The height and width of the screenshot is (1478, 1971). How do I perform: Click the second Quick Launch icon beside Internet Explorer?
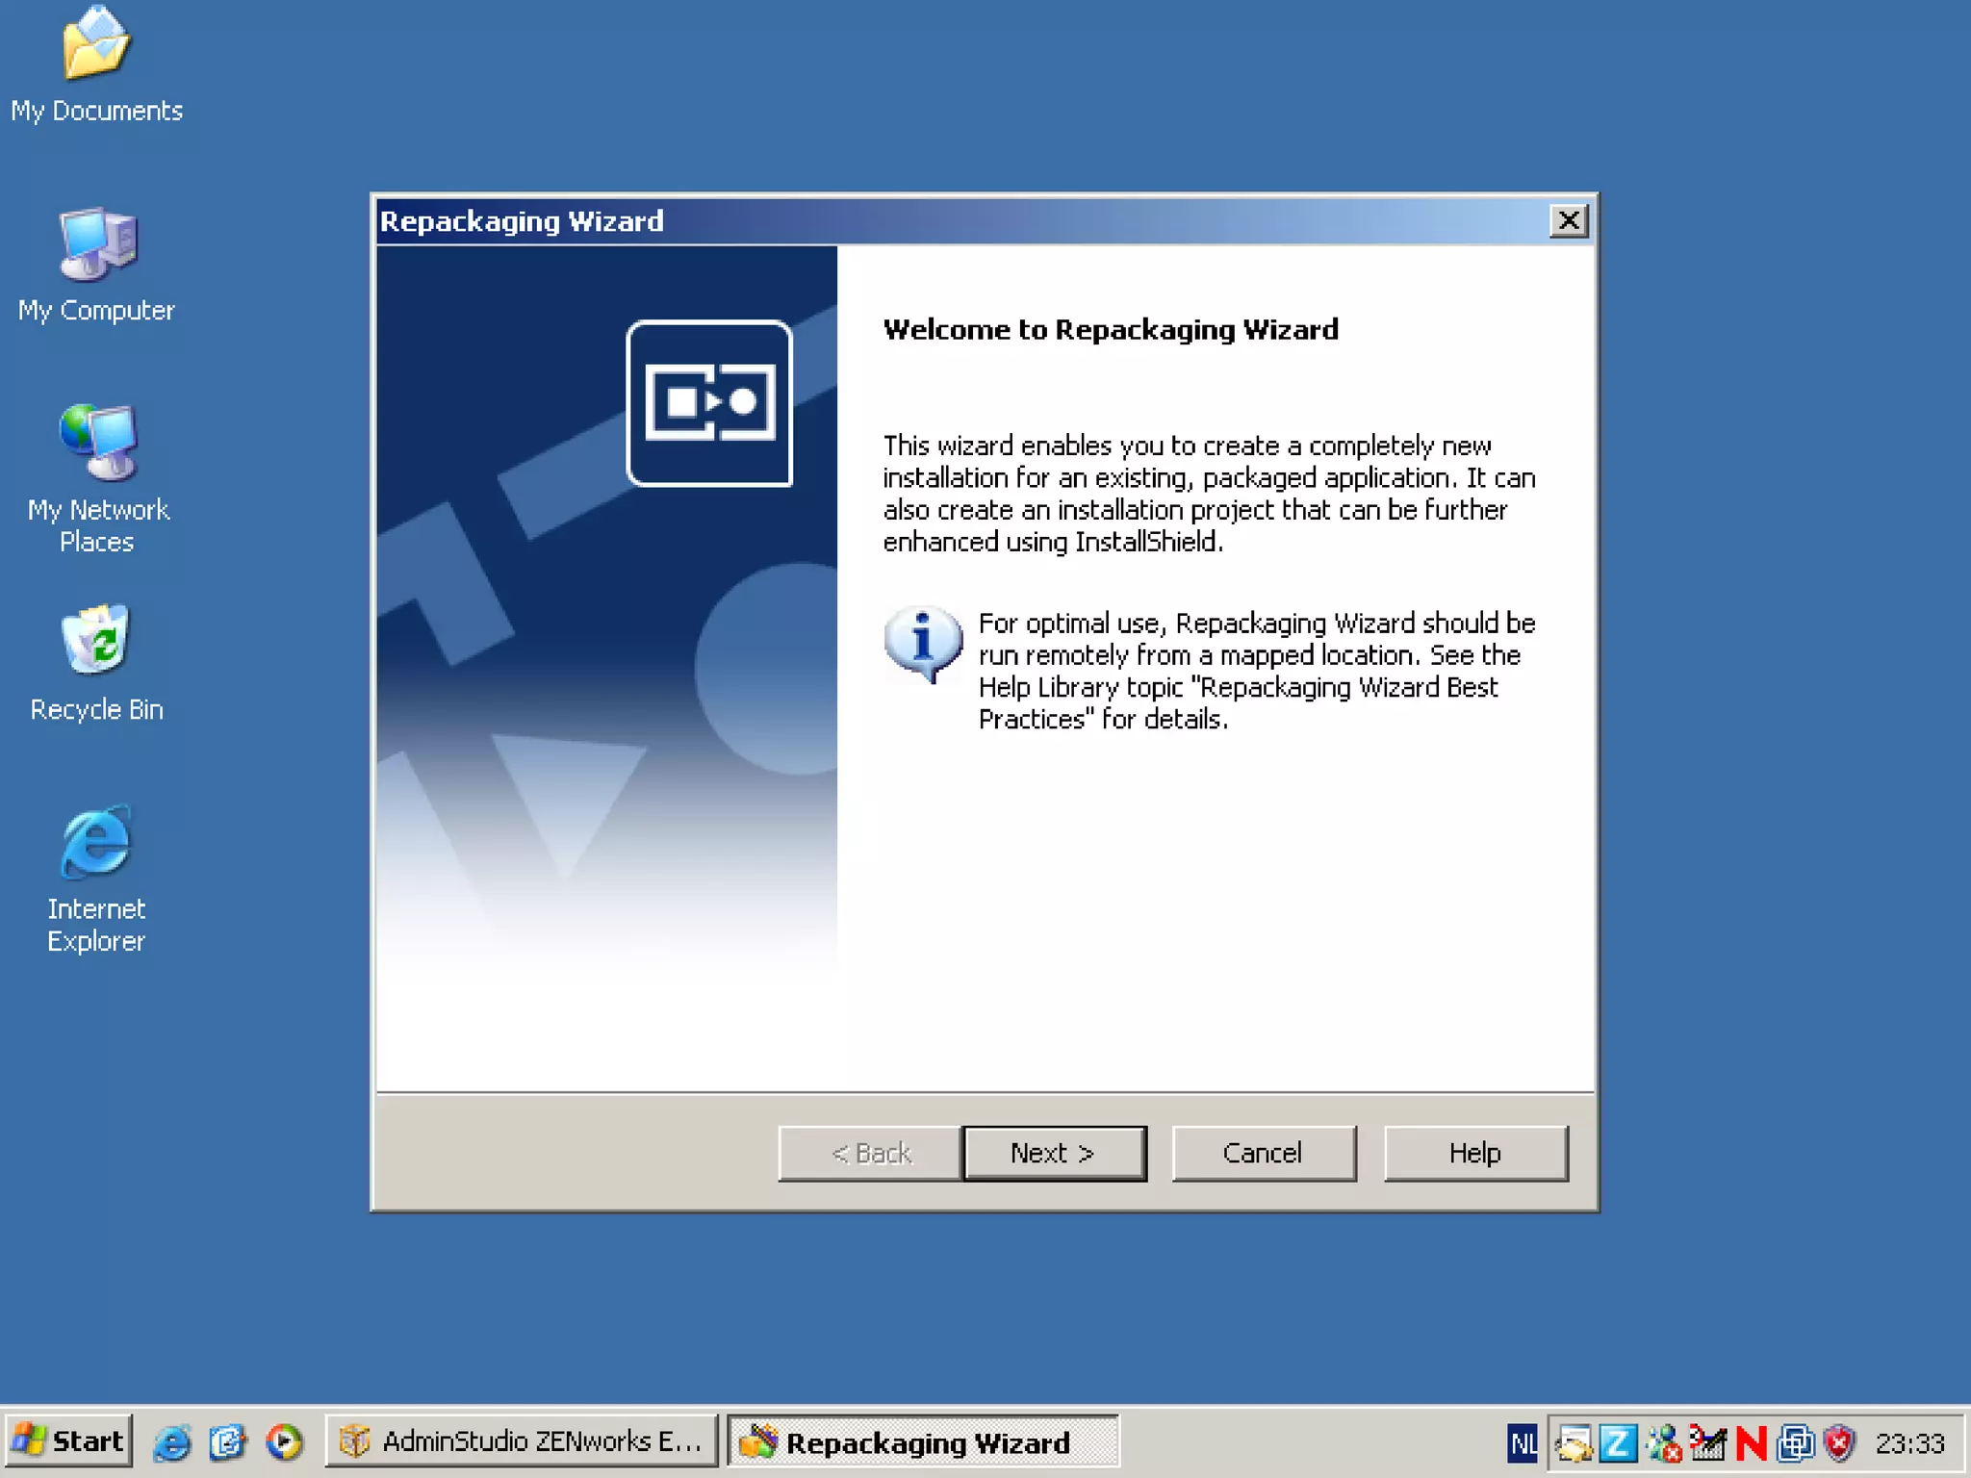(x=228, y=1441)
